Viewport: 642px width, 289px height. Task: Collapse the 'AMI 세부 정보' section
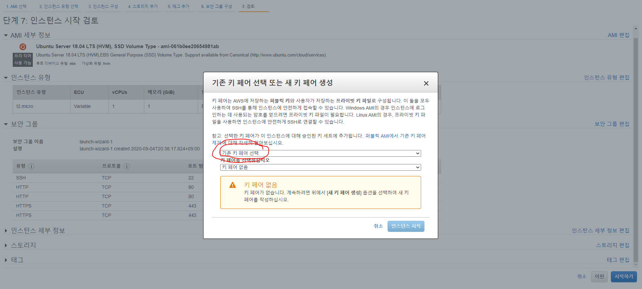point(6,35)
